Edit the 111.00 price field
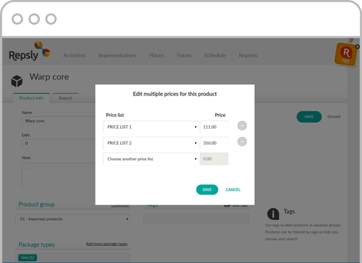362x263 pixels. click(x=214, y=127)
